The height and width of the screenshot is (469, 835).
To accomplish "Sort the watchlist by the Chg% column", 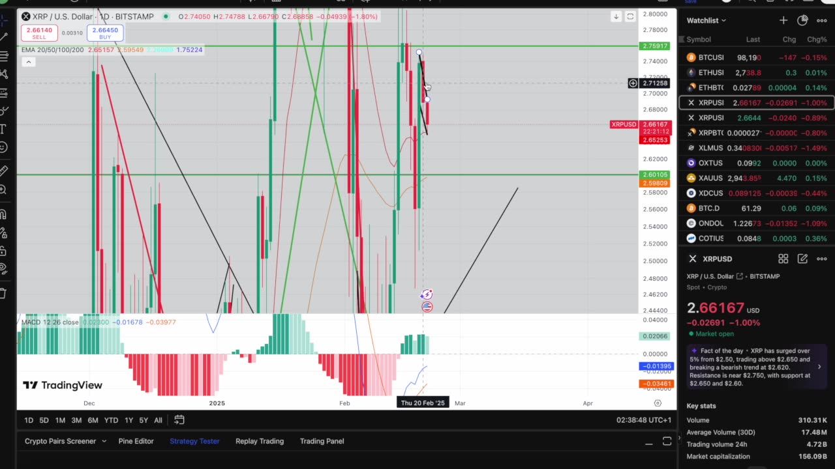I will click(817, 40).
